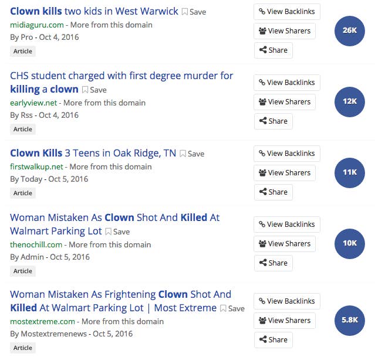Click the 26K shares circle
This screenshot has height=357, width=375.
point(349,31)
